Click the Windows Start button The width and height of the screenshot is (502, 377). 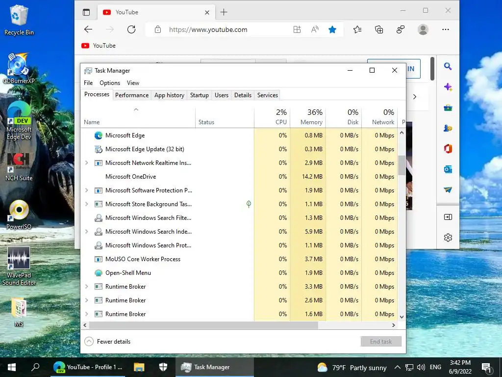[x=12, y=367]
